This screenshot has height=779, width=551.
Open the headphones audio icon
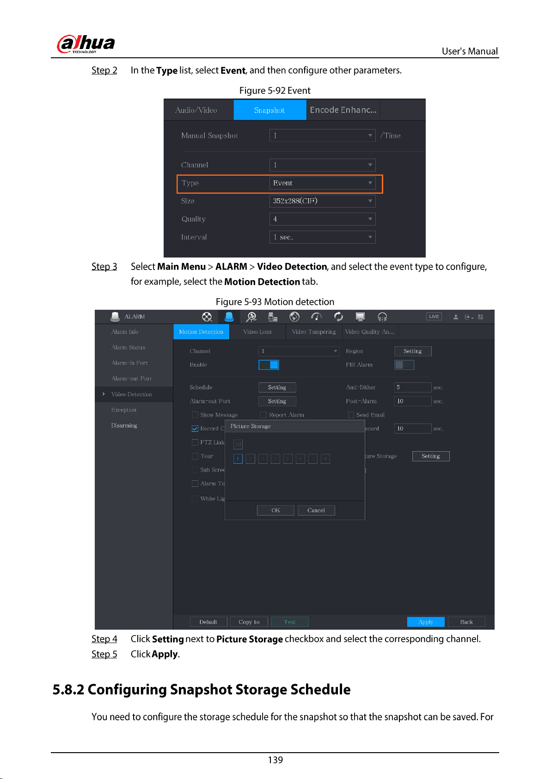point(382,317)
